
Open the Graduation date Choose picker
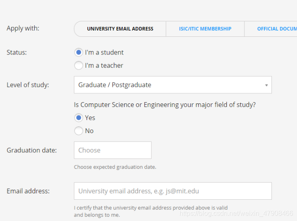pos(113,150)
